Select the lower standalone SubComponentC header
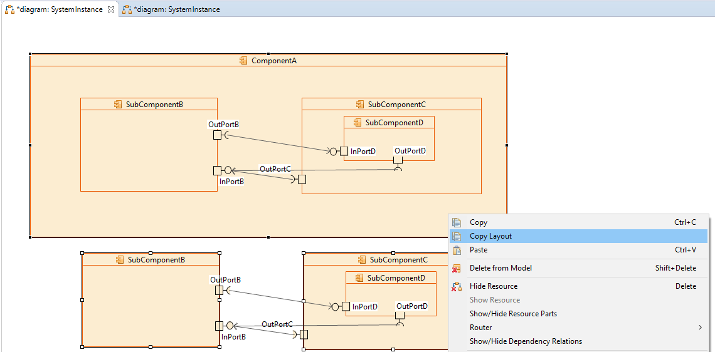Image resolution: width=715 pixels, height=352 pixels. pos(398,260)
